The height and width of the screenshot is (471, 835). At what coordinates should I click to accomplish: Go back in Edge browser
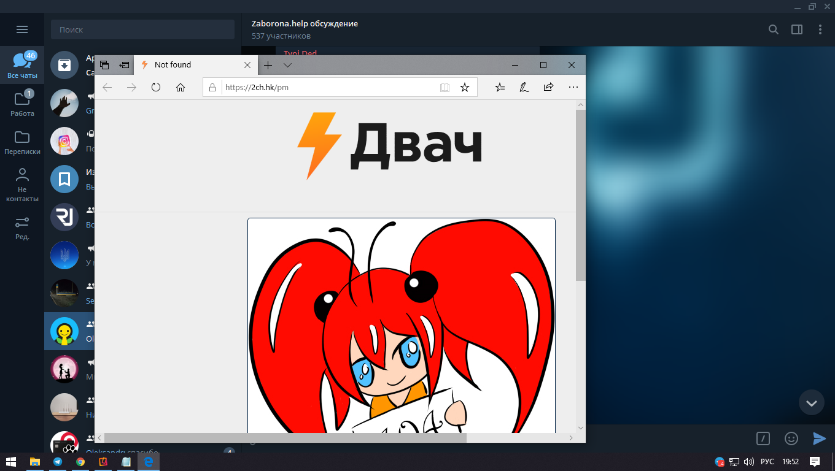(107, 87)
